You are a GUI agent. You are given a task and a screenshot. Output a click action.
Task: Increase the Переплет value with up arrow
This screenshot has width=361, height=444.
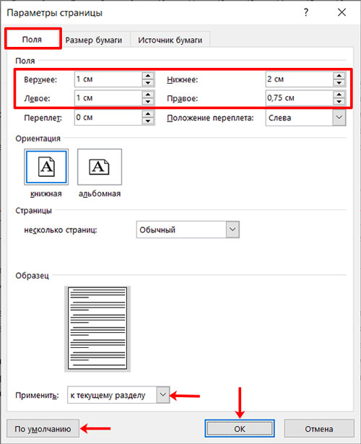tap(148, 114)
